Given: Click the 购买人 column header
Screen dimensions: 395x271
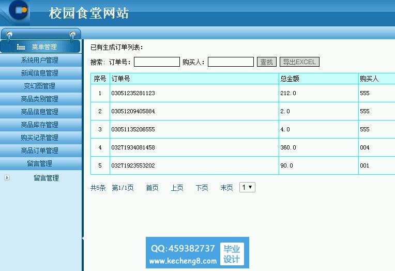Looking at the screenshot, I should point(377,79).
